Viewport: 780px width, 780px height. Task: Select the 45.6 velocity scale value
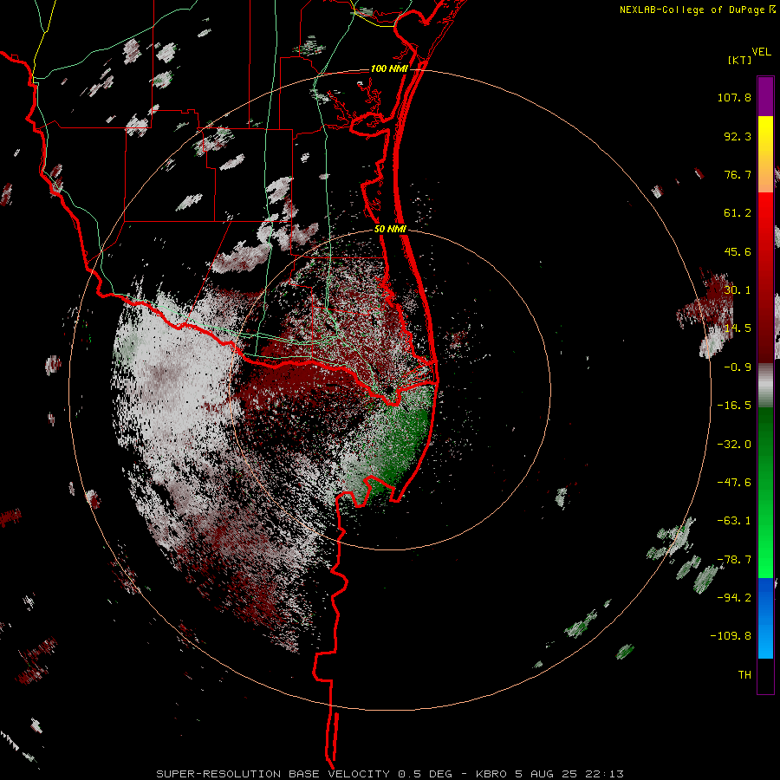[x=738, y=251]
